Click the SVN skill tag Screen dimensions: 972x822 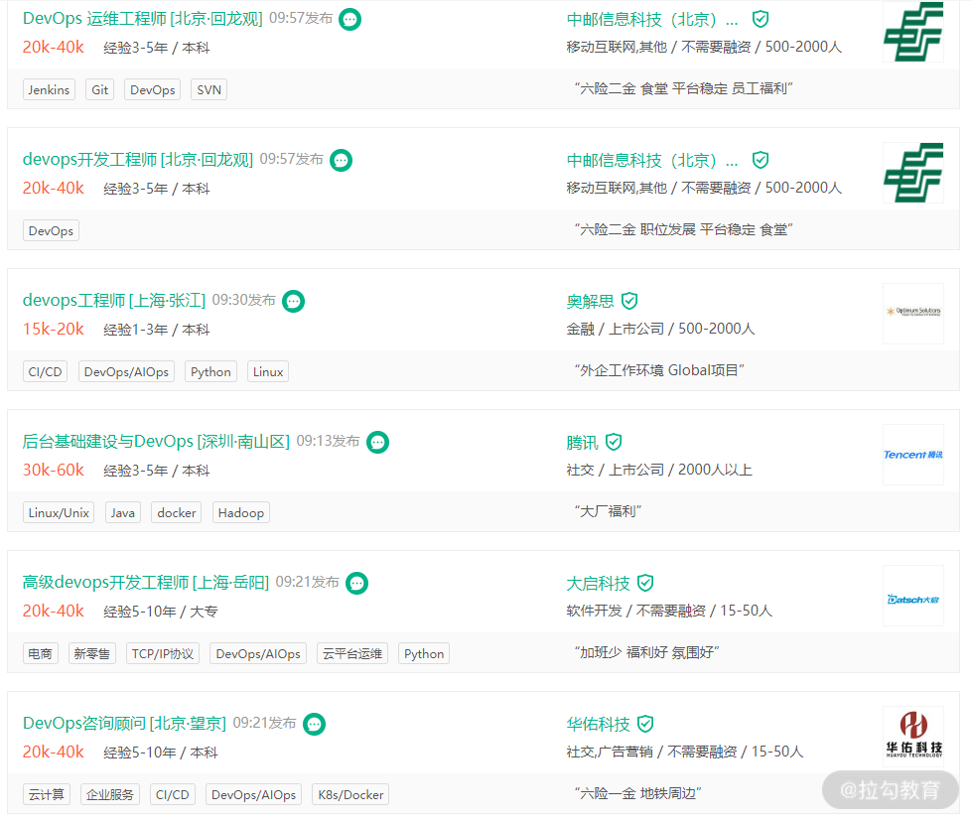(208, 90)
